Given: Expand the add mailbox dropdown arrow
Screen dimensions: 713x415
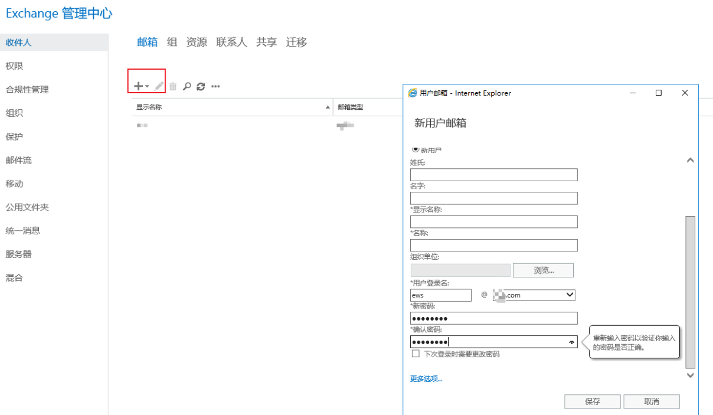Looking at the screenshot, I should [147, 87].
